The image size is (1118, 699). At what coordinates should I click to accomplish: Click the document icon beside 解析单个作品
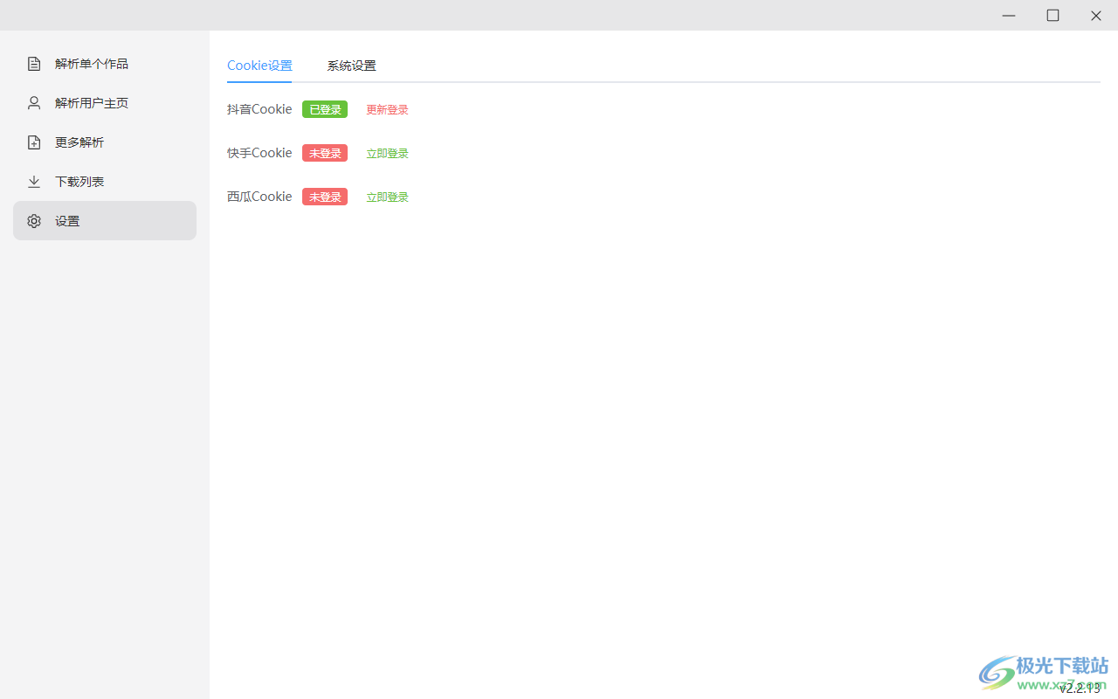(34, 64)
